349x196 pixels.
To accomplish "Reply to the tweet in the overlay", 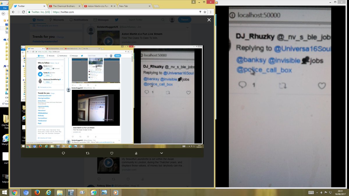I will pos(63,153).
